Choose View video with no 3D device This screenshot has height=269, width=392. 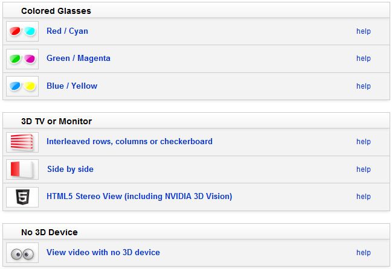pyautogui.click(x=103, y=253)
